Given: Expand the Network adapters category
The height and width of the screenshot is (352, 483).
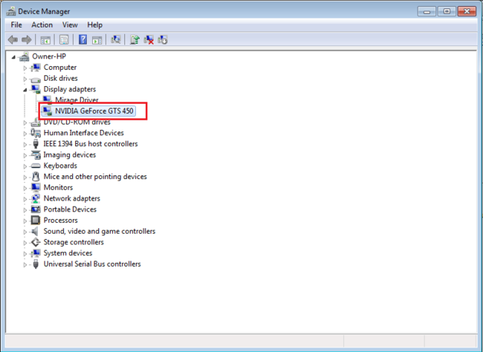Looking at the screenshot, I should (x=25, y=198).
